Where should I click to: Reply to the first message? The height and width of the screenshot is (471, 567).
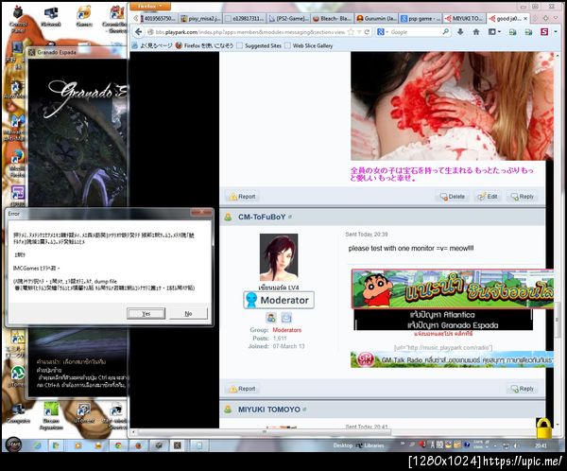tap(523, 197)
